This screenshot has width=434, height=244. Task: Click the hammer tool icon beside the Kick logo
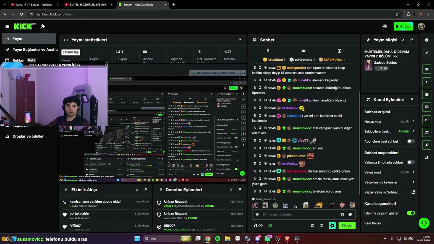tap(43, 26)
